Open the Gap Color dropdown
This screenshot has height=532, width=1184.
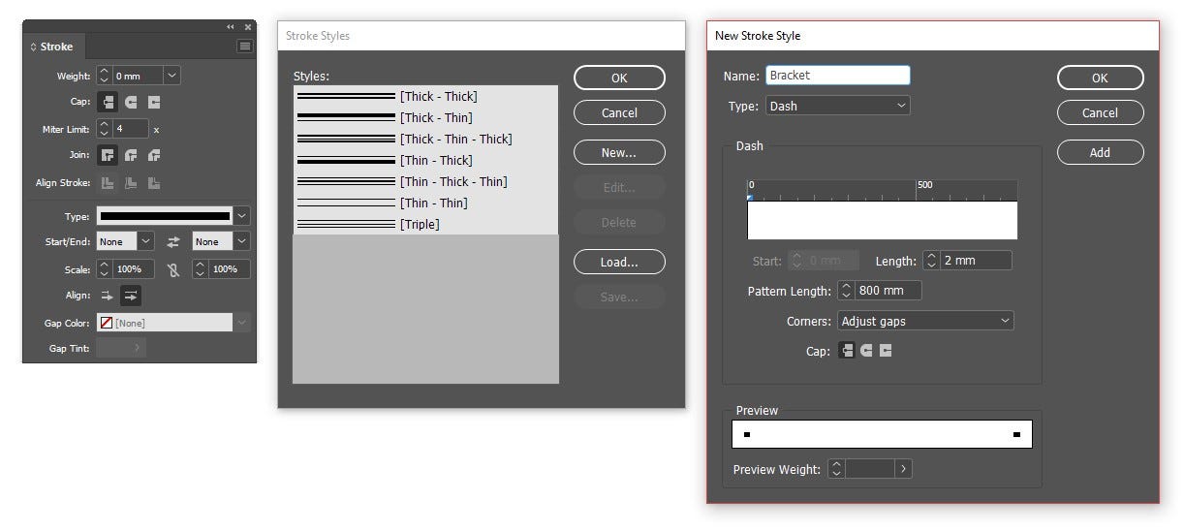tap(242, 323)
